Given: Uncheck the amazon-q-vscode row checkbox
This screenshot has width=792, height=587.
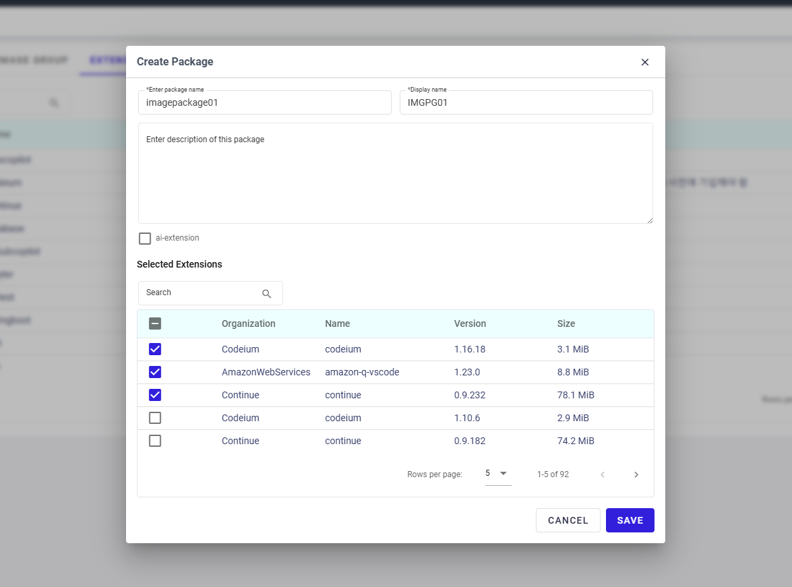Looking at the screenshot, I should click(155, 372).
